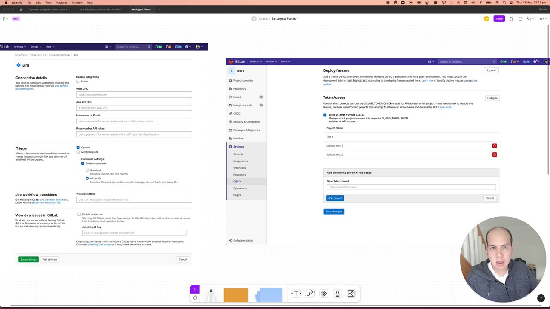Image resolution: width=550 pixels, height=309 pixels.
Task: Select the Connector line tool
Action: tap(310, 294)
